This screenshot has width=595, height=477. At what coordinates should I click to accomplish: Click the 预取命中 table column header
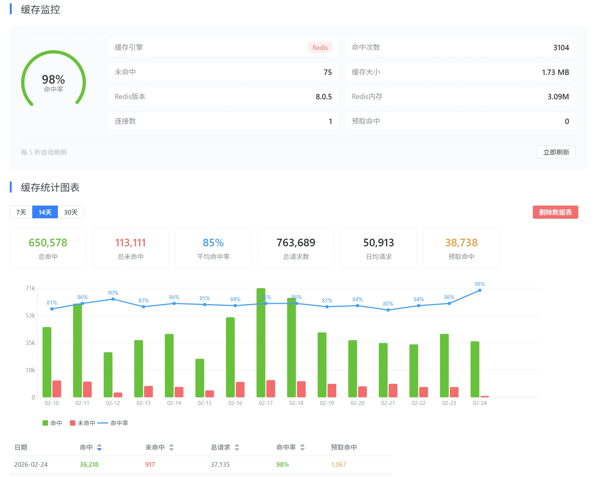point(344,448)
